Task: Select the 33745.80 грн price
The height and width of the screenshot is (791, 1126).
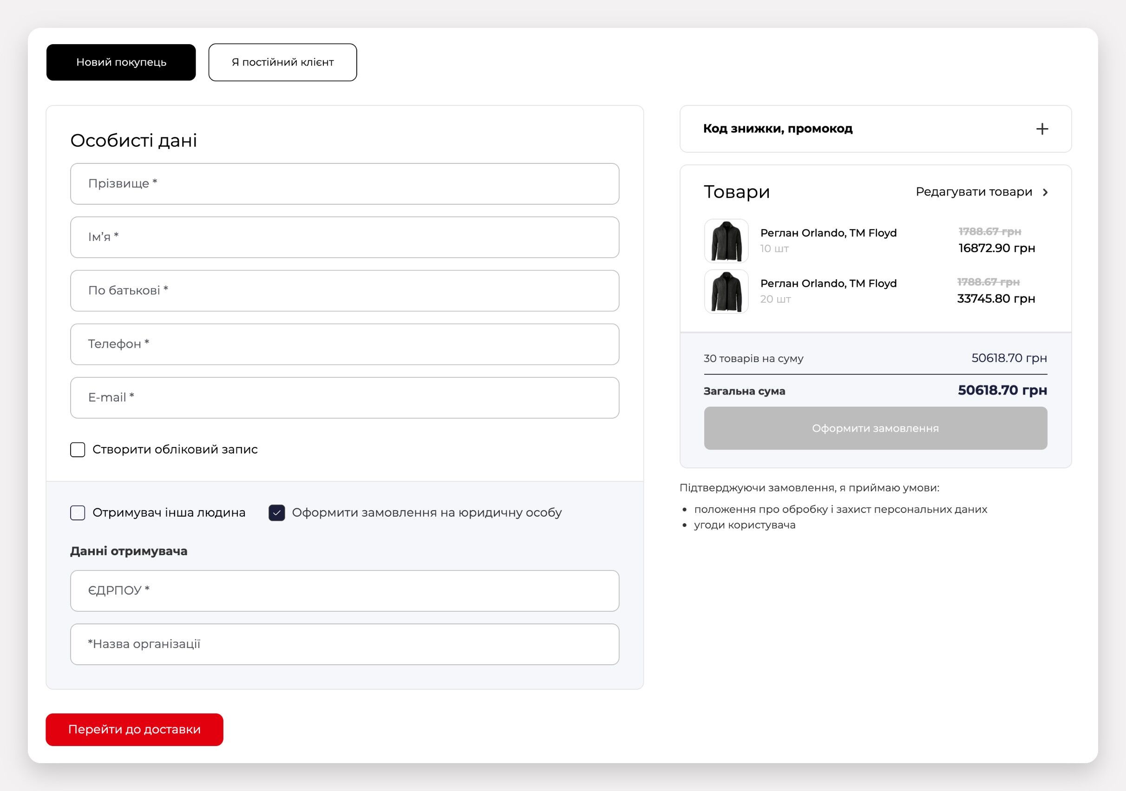Action: [996, 298]
